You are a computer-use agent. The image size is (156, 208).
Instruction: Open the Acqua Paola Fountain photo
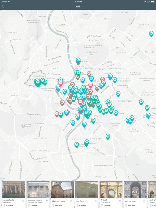[14, 190]
